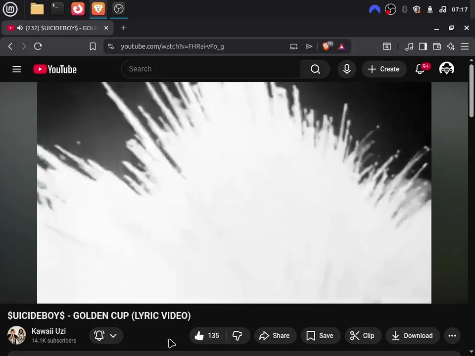The height and width of the screenshot is (356, 475).
Task: Click the OBS recording tray icon
Action: pos(390,9)
